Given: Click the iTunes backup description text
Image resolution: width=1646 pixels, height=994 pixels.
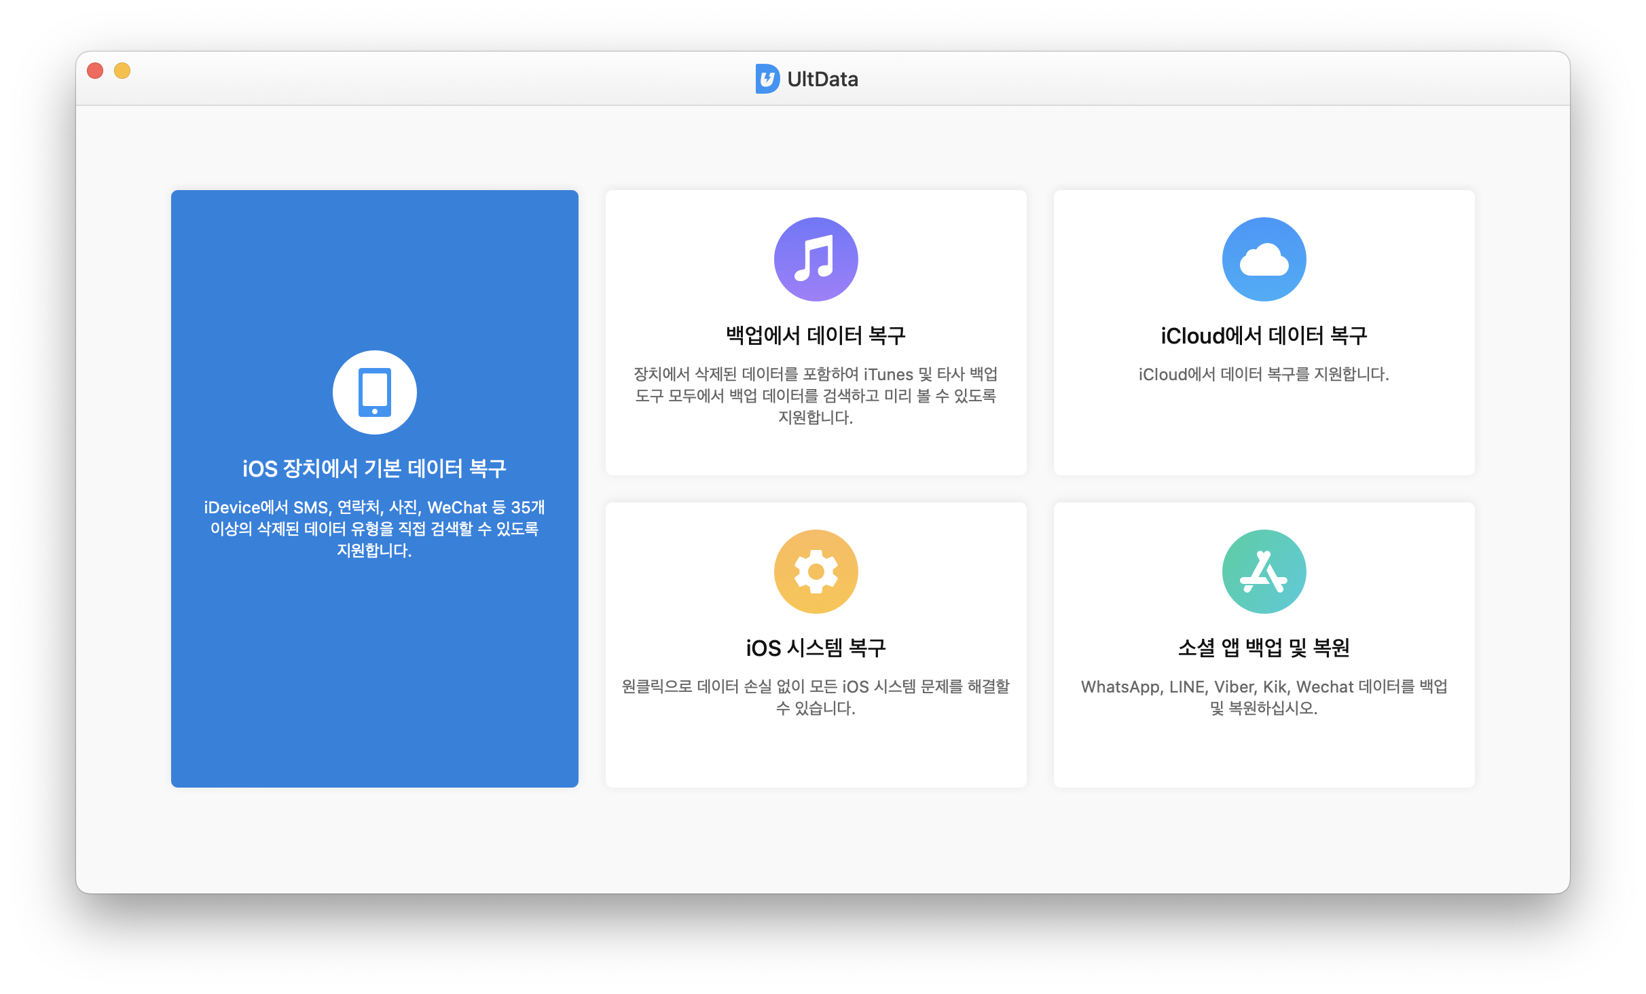Looking at the screenshot, I should point(816,395).
